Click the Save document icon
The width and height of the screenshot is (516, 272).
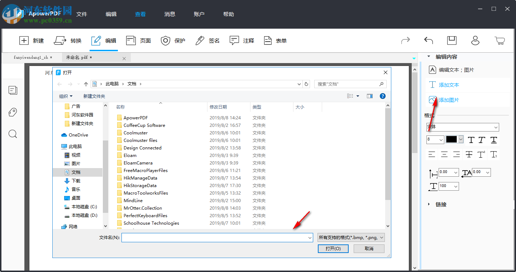pos(451,40)
